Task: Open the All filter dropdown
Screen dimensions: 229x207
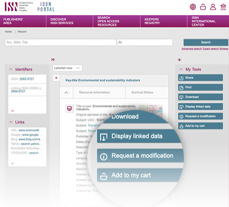Action: 144,42
